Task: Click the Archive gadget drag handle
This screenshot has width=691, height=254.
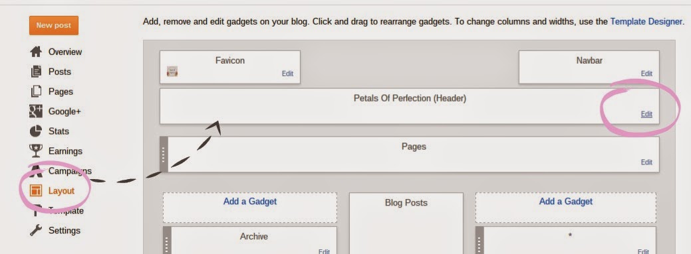Action: pyautogui.click(x=166, y=240)
